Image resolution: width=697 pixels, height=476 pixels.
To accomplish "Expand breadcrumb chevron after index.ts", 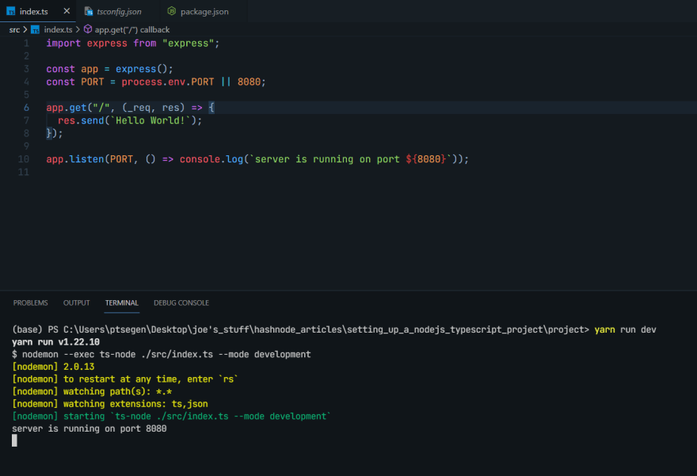I will coord(78,30).
